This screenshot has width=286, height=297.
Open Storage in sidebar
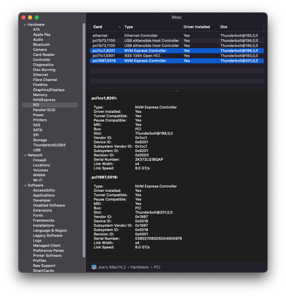pyautogui.click(x=40, y=140)
